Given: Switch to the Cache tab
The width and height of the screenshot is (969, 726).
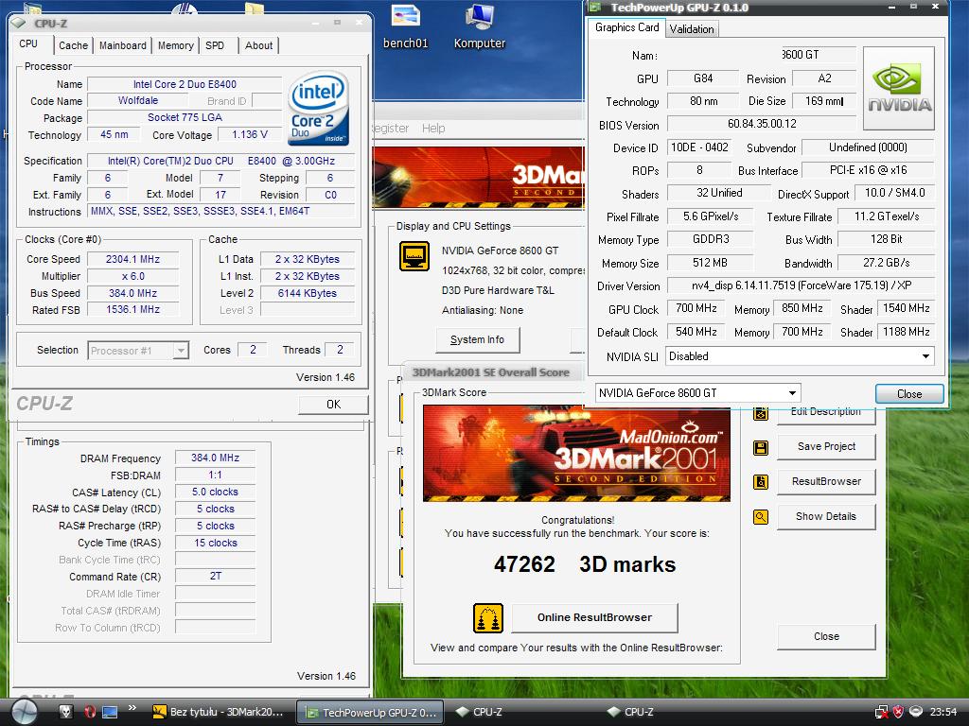Looking at the screenshot, I should click(74, 45).
